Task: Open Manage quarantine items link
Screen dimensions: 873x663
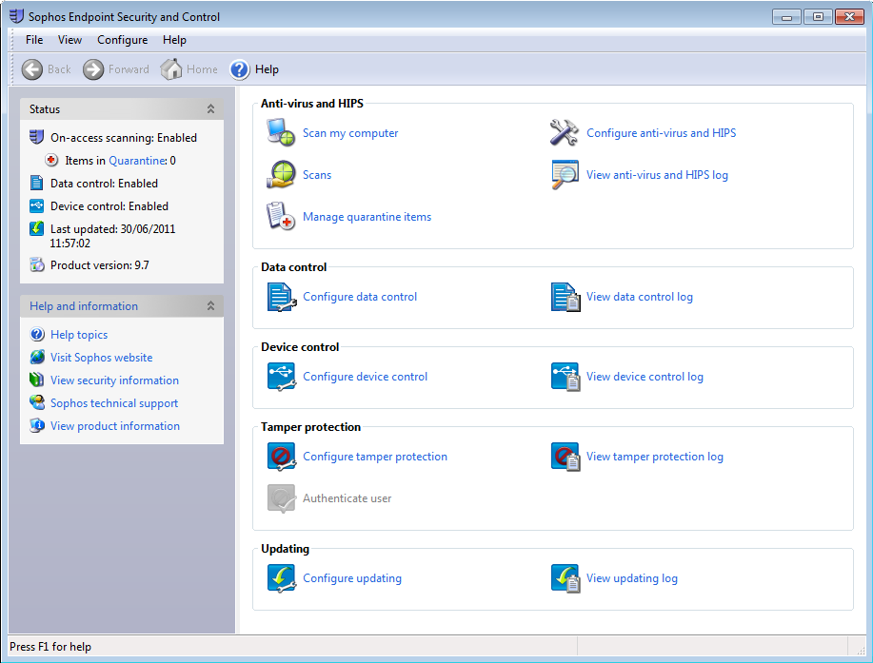Action: pyautogui.click(x=367, y=217)
